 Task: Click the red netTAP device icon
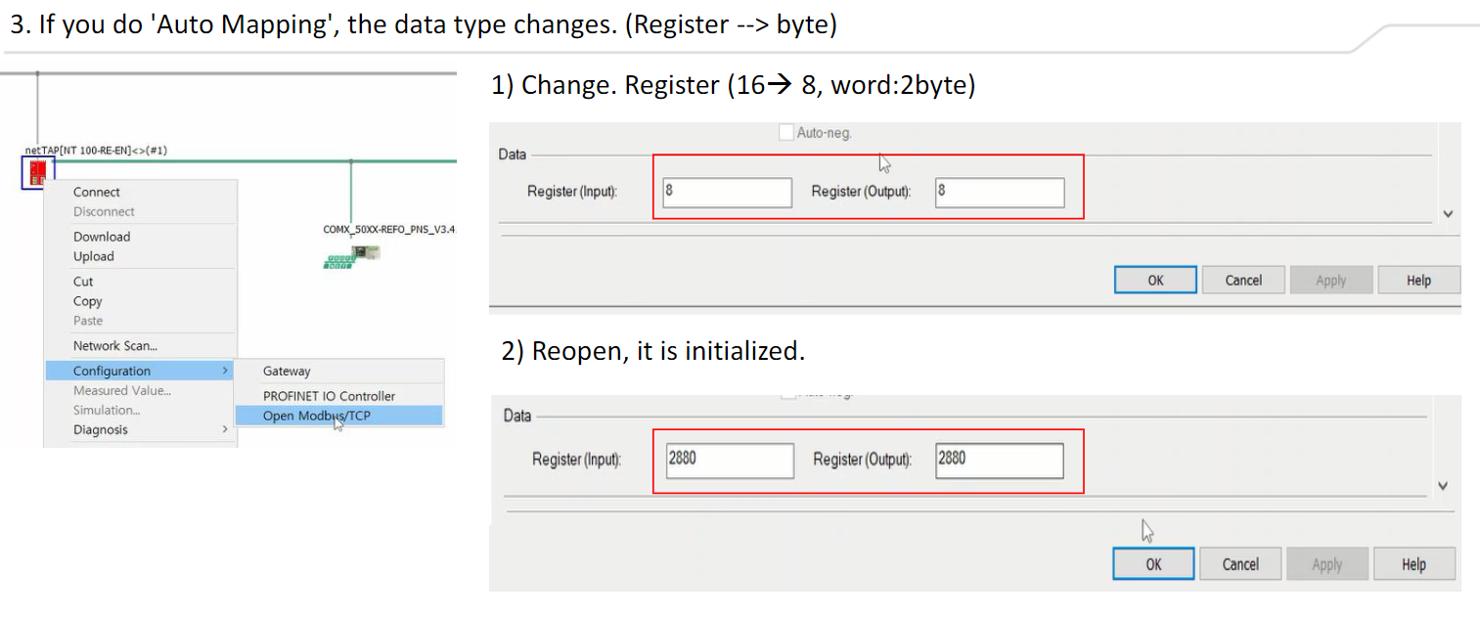[38, 173]
